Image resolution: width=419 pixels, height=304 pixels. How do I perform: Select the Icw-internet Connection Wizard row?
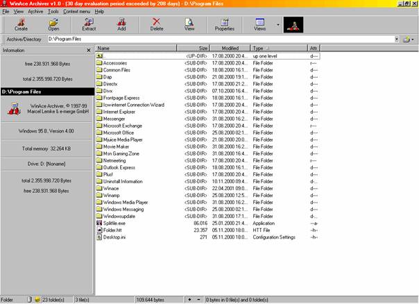[207, 105]
